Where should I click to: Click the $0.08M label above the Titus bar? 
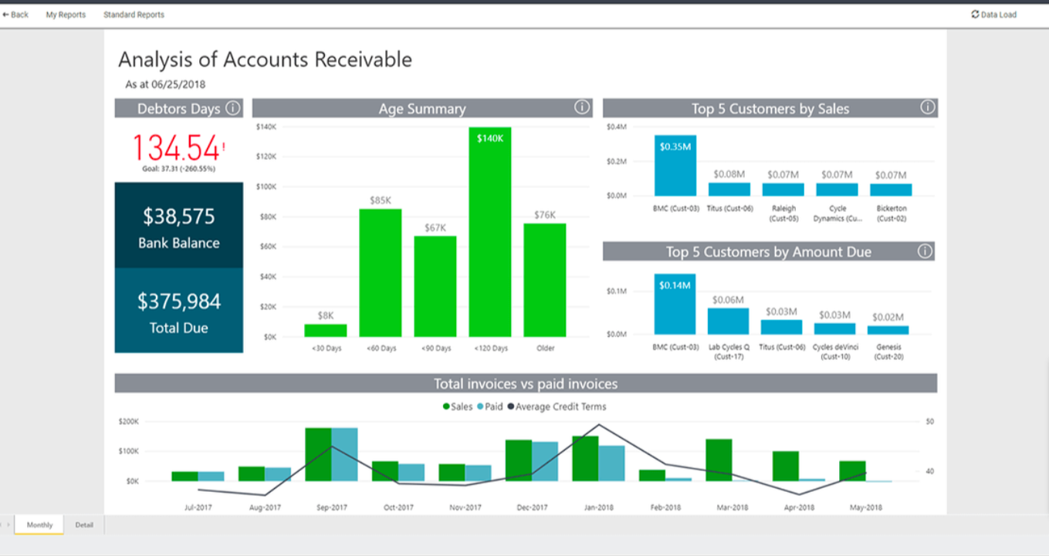pos(729,174)
